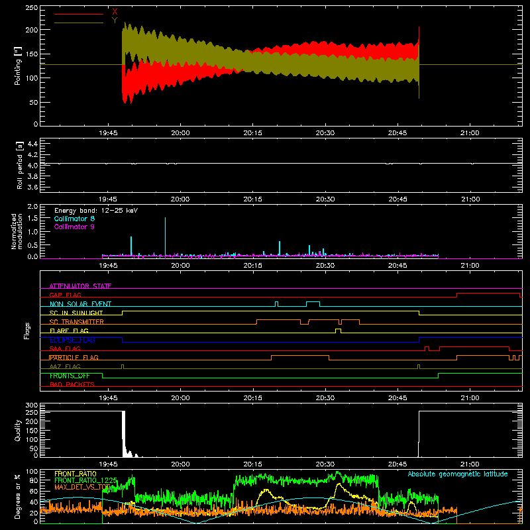The width and height of the screenshot is (530, 530).
Task: Click '20:15' time label under Pointing plot
Action: pos(253,133)
